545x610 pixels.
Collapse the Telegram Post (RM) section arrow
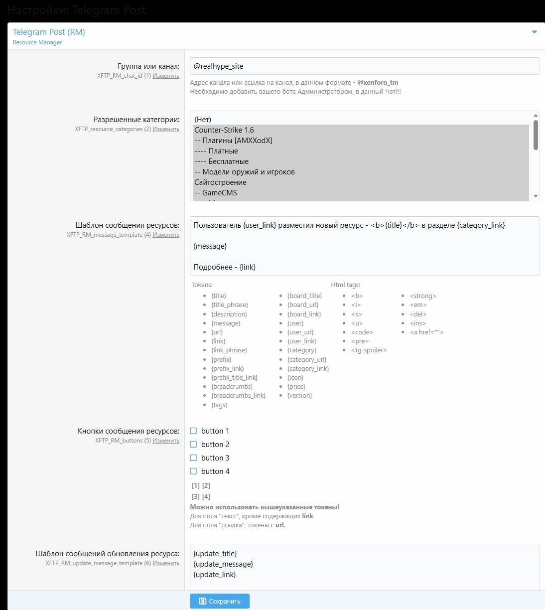534,32
